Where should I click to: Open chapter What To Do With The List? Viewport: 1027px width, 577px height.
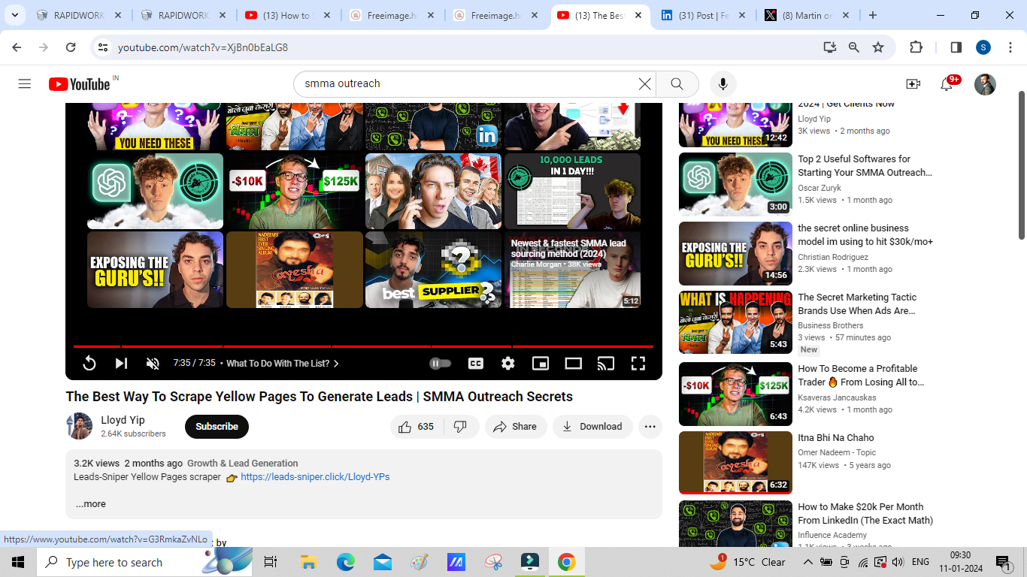[283, 364]
